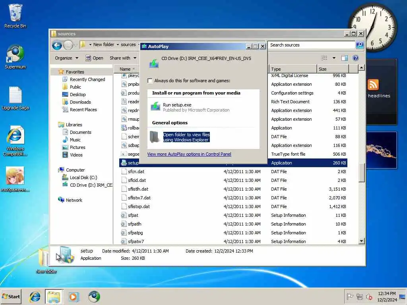Viewport: 407px width, 305px height.
Task: Open recent pages dropdown arrow
Action: pos(76,45)
